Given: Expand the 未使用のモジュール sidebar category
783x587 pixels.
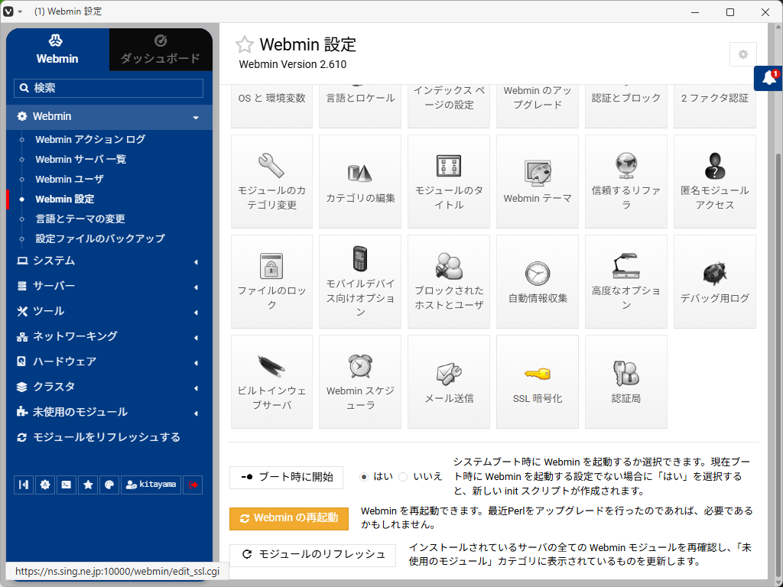Looking at the screenshot, I should (x=109, y=412).
